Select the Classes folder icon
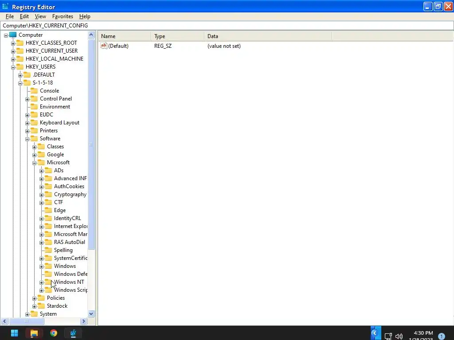This screenshot has width=454, height=340. [41, 146]
